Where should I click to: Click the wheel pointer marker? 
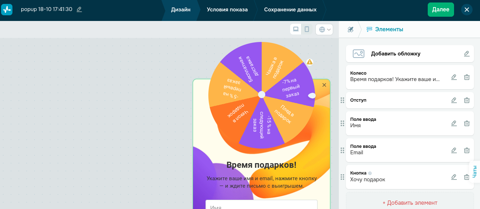pos(312,96)
